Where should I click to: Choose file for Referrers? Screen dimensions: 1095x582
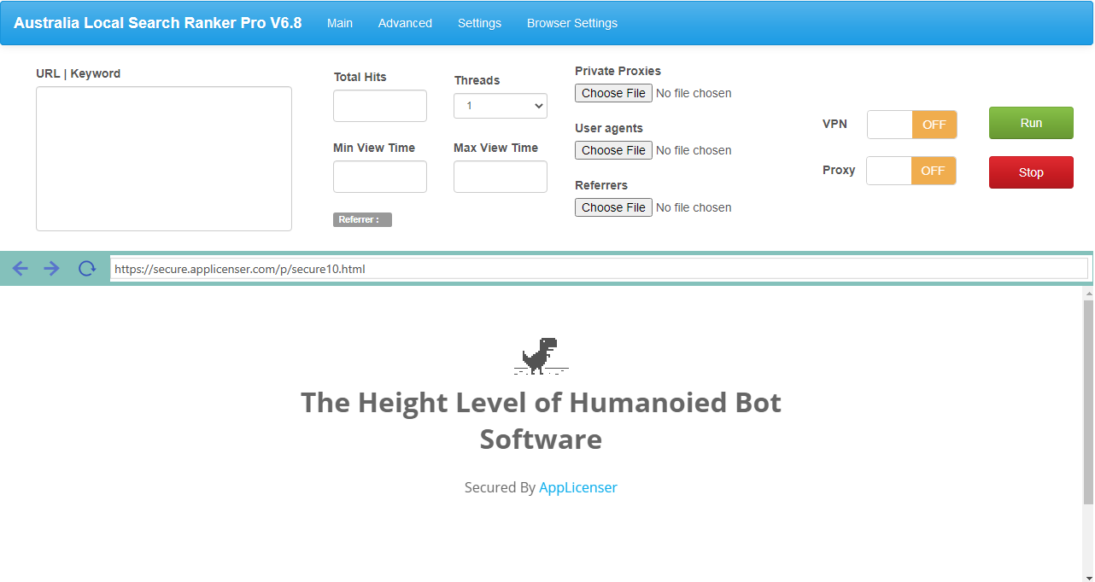613,207
